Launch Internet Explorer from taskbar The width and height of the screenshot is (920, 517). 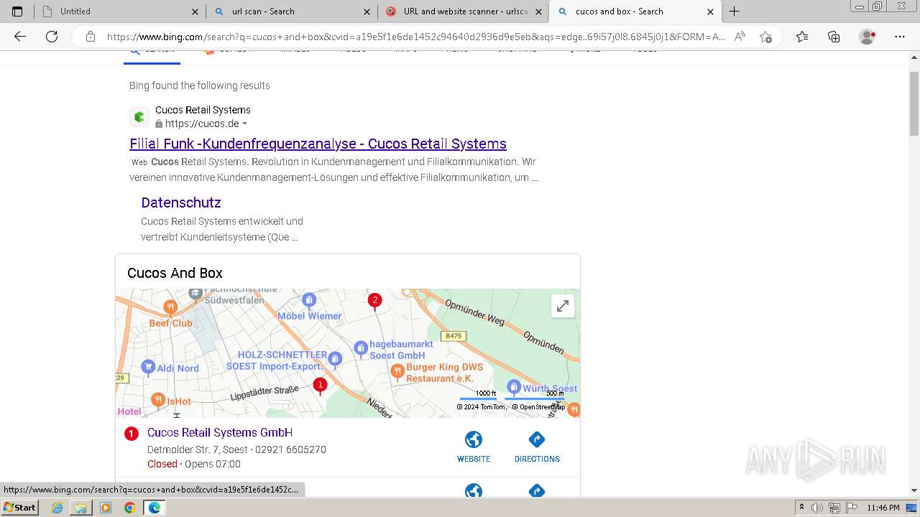[x=57, y=508]
